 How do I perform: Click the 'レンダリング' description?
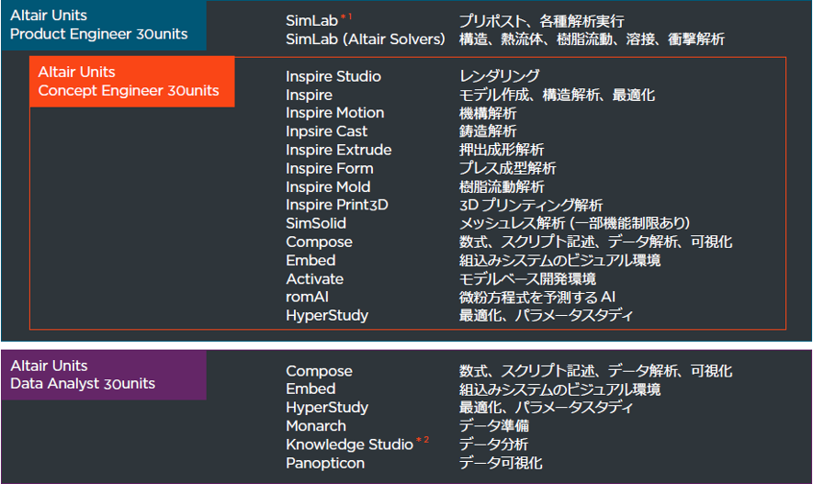tap(500, 76)
